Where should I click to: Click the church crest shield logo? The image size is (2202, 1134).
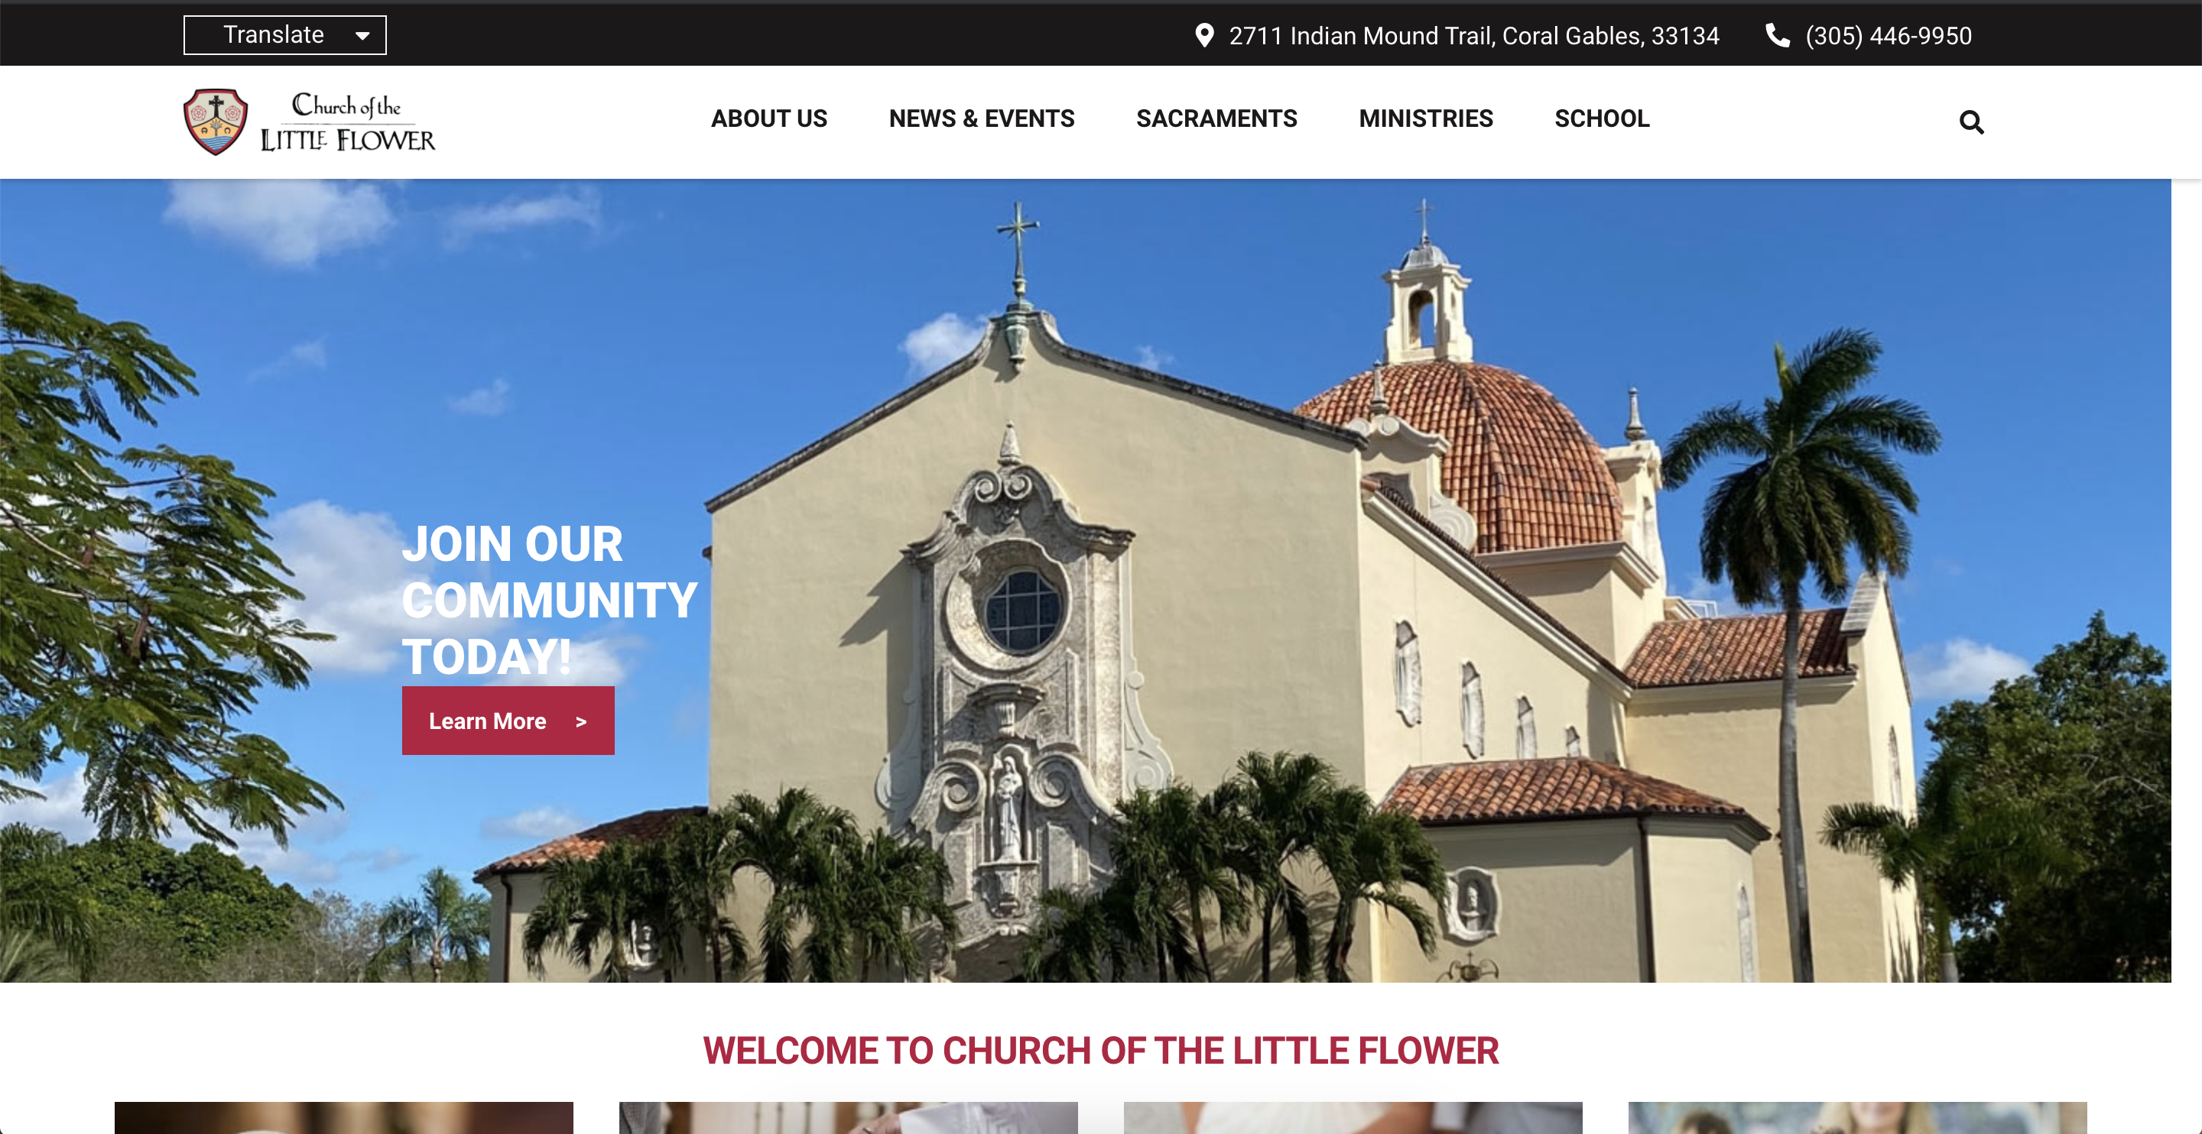tap(216, 122)
